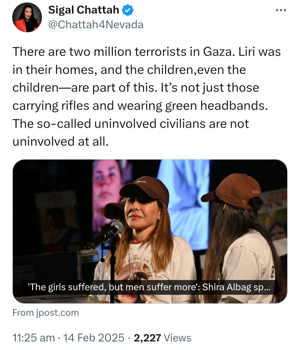Image resolution: width=300 pixels, height=350 pixels.
Task: Open Sigal Chattah's profile avatar
Action: coord(27,18)
